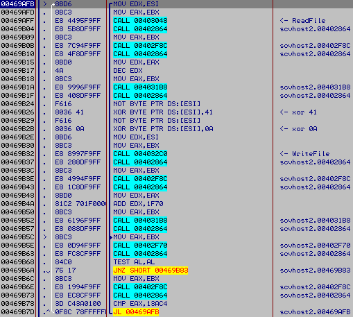
Task: Select hex bytes 84C0
Action: [63, 262]
